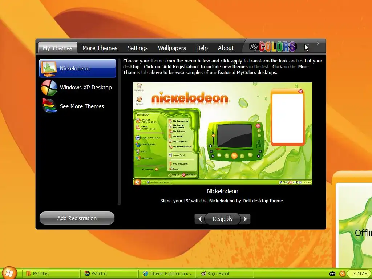The width and height of the screenshot is (372, 279).
Task: Click the 2:20 AM taskbar clock
Action: (360, 274)
